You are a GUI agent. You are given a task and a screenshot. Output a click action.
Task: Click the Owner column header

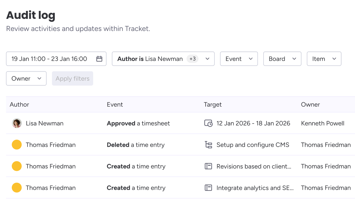(310, 105)
